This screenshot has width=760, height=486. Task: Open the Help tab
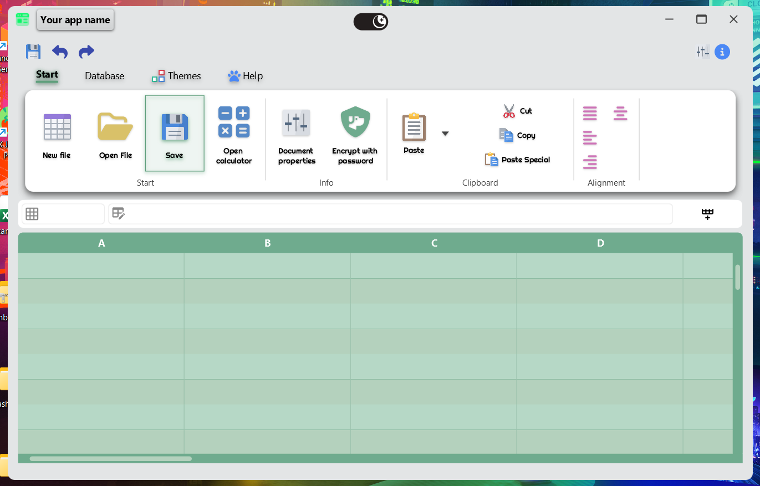click(x=245, y=76)
